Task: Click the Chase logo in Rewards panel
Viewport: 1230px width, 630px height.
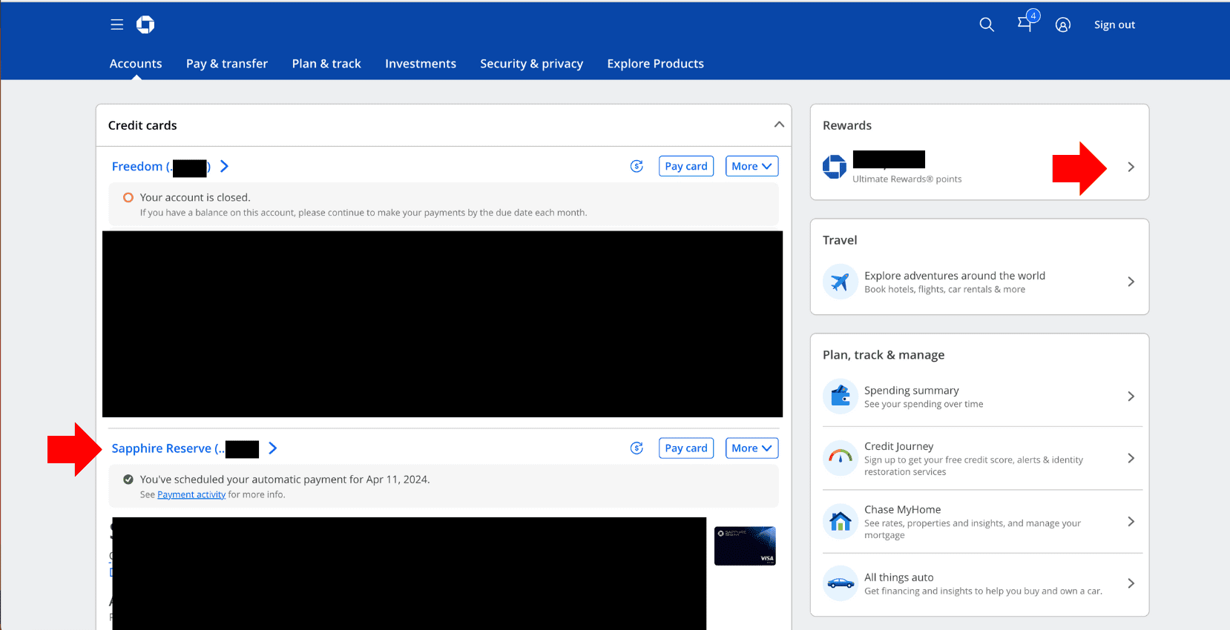Action: pyautogui.click(x=835, y=167)
